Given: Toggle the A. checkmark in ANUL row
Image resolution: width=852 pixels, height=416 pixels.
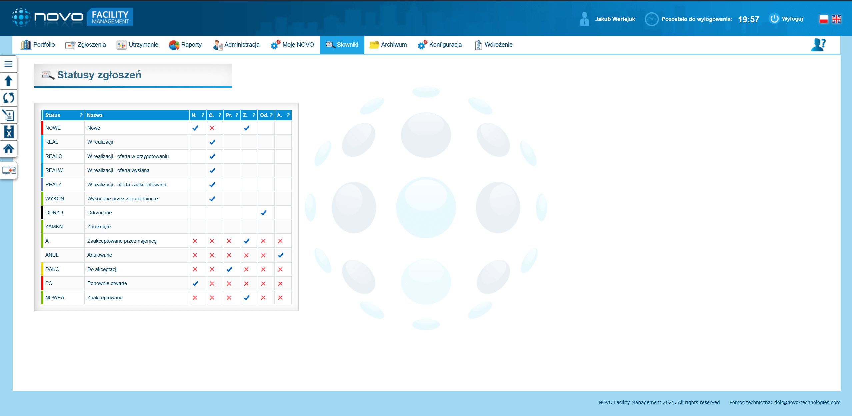Looking at the screenshot, I should [281, 255].
